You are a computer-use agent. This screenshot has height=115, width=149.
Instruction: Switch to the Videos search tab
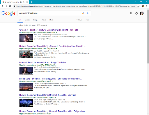(x=27, y=20)
